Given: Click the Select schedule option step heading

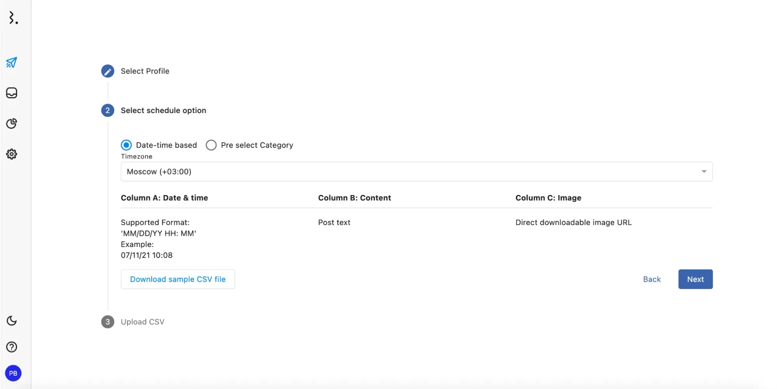Looking at the screenshot, I should click(x=163, y=110).
